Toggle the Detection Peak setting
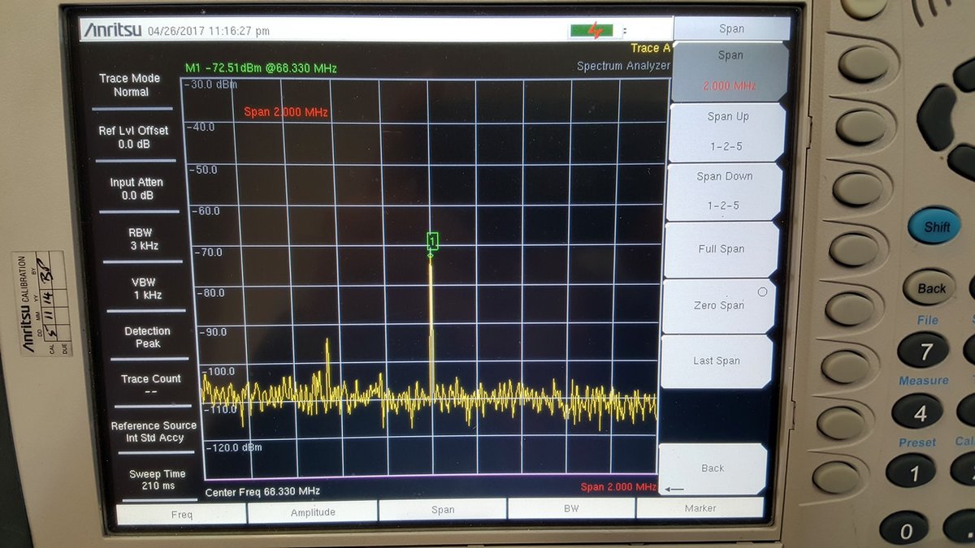 tap(147, 337)
